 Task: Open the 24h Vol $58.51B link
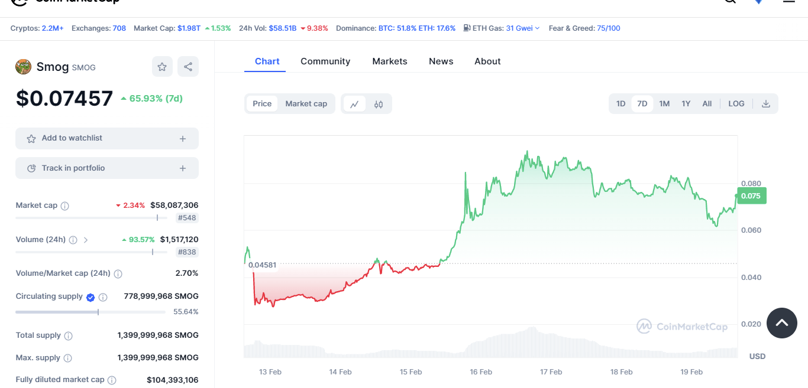tap(283, 28)
